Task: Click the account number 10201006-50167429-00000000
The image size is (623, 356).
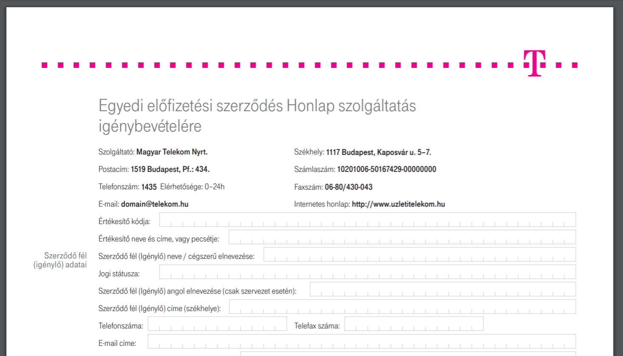Action: point(387,169)
